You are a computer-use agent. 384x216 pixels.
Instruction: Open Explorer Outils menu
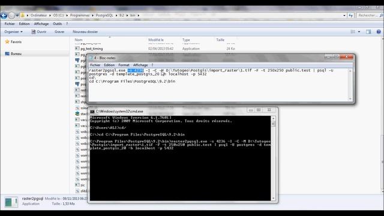coord(58,24)
